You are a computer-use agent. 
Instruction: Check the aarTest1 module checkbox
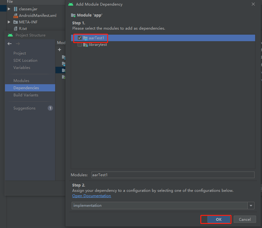(80, 38)
